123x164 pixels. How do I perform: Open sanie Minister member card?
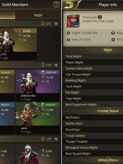pyautogui.click(x=38, y=118)
